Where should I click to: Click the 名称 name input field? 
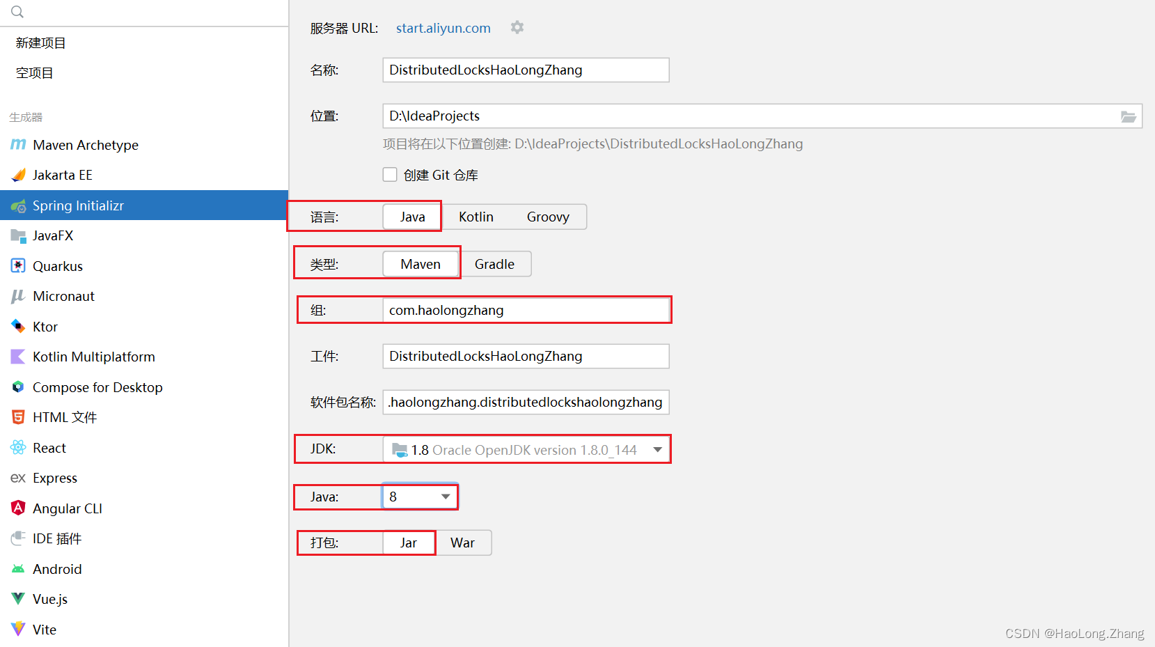click(526, 70)
